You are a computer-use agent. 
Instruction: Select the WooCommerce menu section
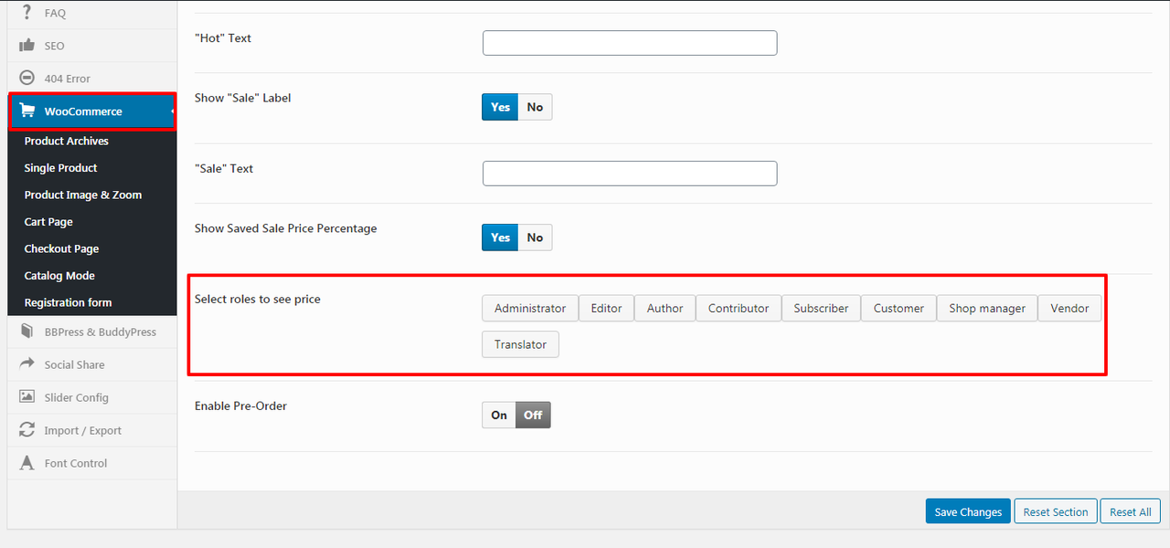[91, 111]
